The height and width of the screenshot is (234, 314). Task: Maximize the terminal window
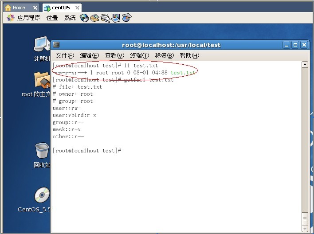click(295, 45)
